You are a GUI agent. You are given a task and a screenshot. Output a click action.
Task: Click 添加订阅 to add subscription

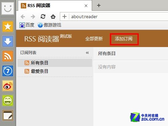124,39
